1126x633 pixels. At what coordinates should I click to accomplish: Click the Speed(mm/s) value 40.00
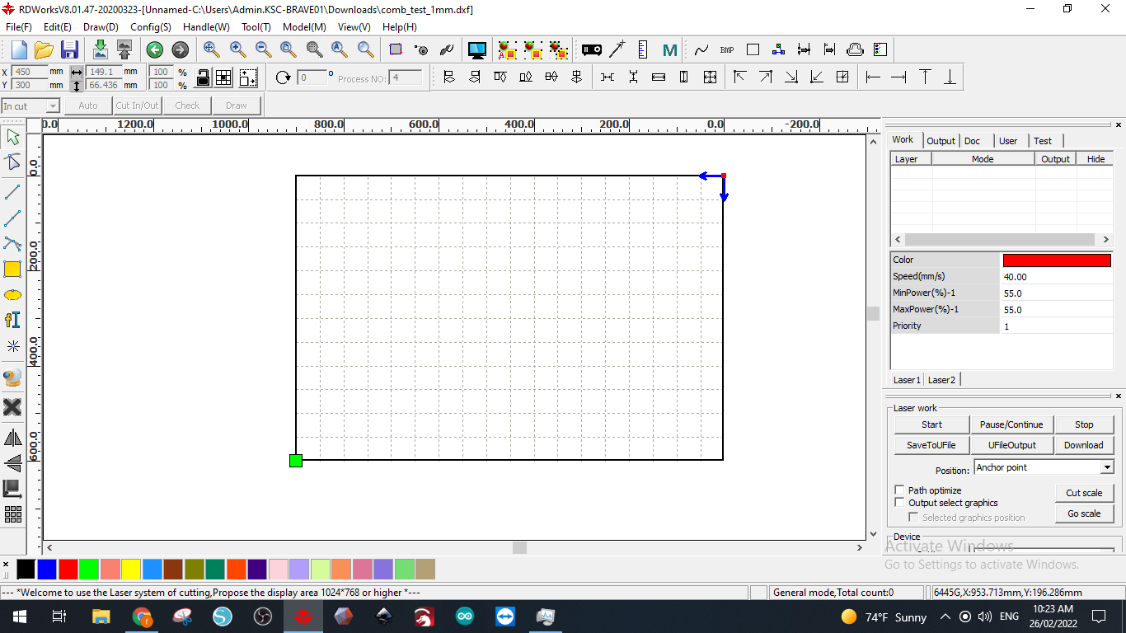pos(1057,277)
